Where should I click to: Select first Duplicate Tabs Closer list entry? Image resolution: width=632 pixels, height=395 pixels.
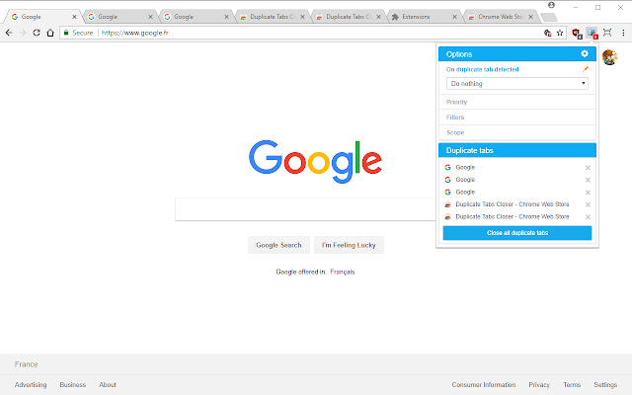coord(513,204)
